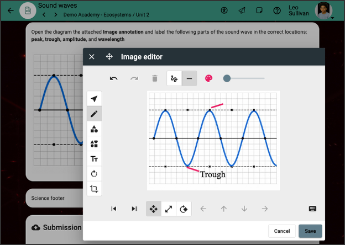345x245 pixels.
Task: Toggle the rotate object mode button
Action: click(184, 209)
